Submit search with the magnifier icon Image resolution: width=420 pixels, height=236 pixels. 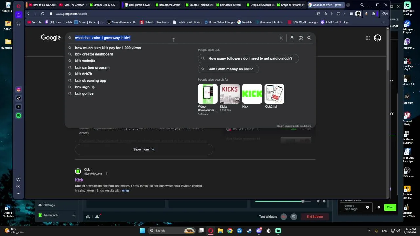coord(309,38)
